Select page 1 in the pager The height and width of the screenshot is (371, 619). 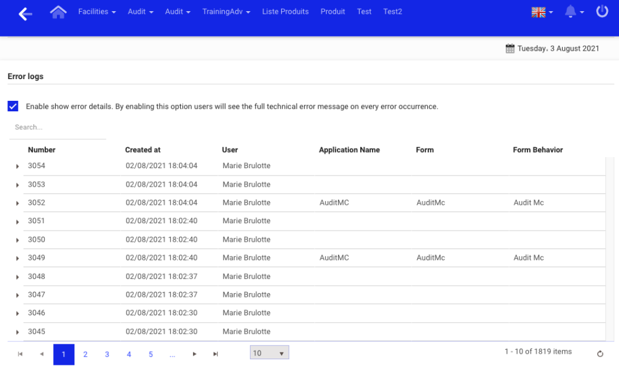point(64,354)
